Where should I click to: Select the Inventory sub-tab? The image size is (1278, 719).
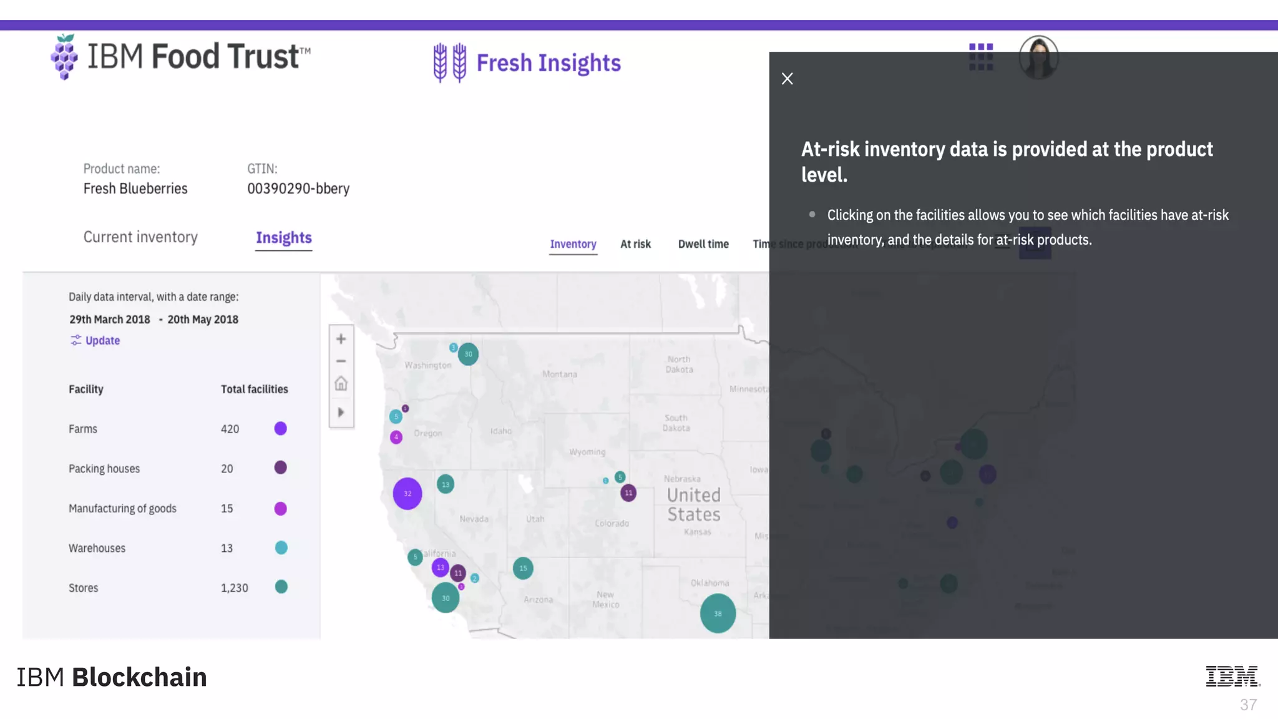pyautogui.click(x=573, y=244)
